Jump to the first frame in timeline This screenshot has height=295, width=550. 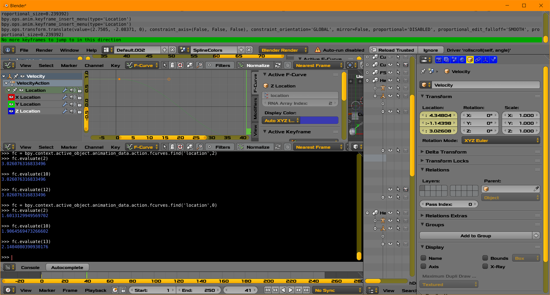point(267,290)
